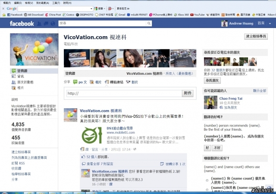
Task: Click the http:// link input field
Action: [124, 93]
